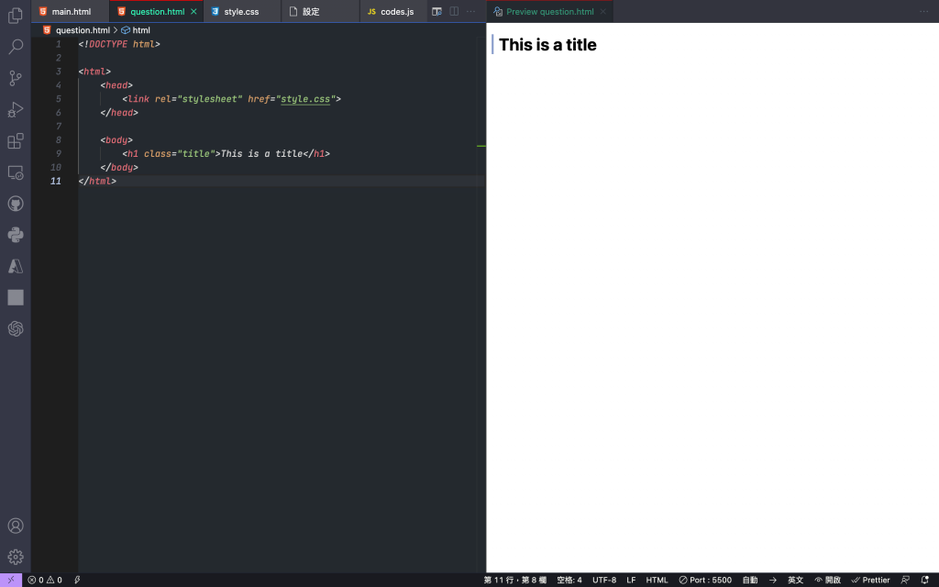Go to line via 第 11 行 indicator

(514, 580)
